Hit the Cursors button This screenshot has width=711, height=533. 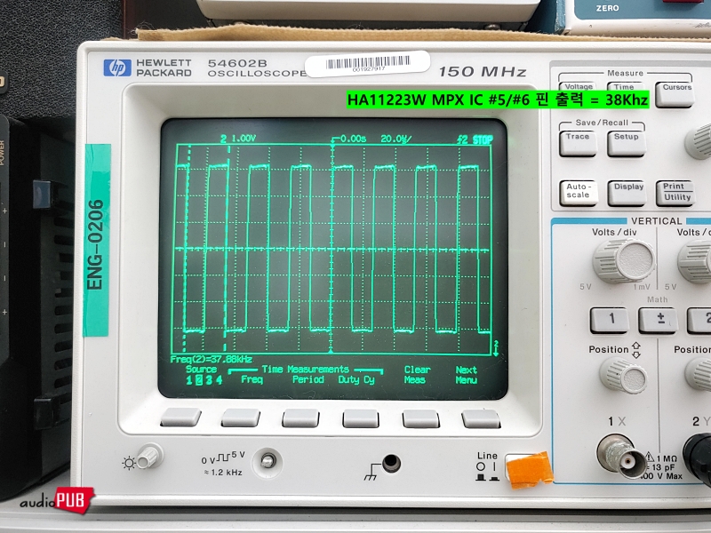675,94
